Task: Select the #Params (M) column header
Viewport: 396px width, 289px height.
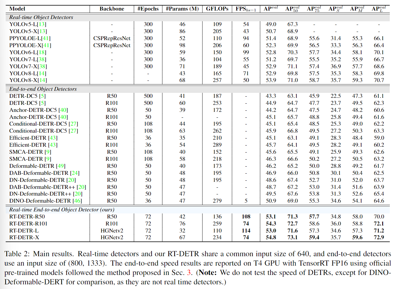Action: click(182, 9)
